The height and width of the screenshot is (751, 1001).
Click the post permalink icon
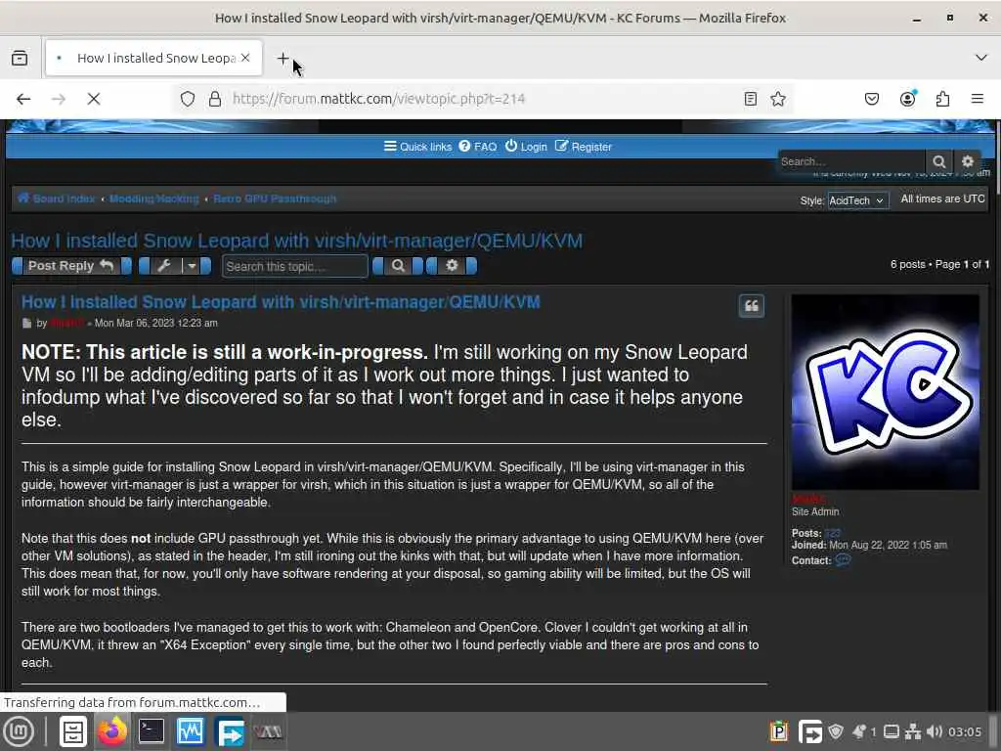26,323
